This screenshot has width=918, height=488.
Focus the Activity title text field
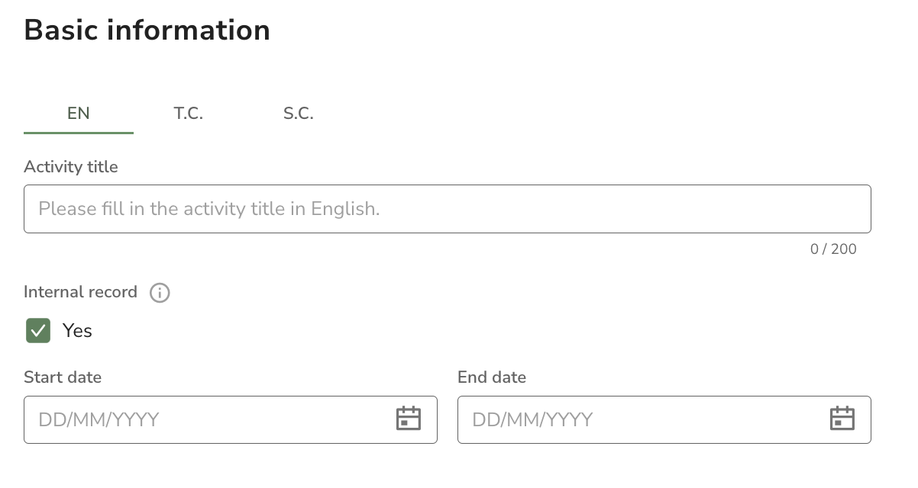[x=448, y=209]
